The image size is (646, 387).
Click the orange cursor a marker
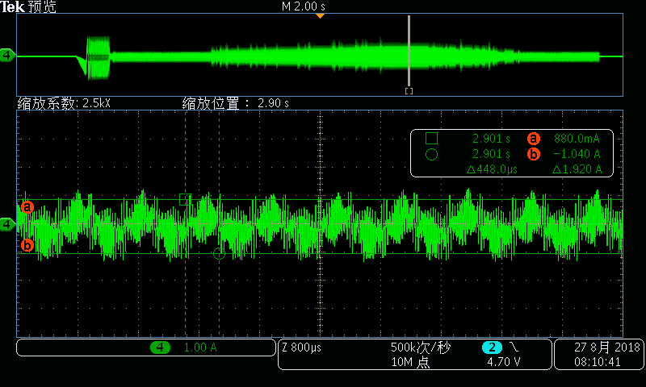pyautogui.click(x=27, y=206)
